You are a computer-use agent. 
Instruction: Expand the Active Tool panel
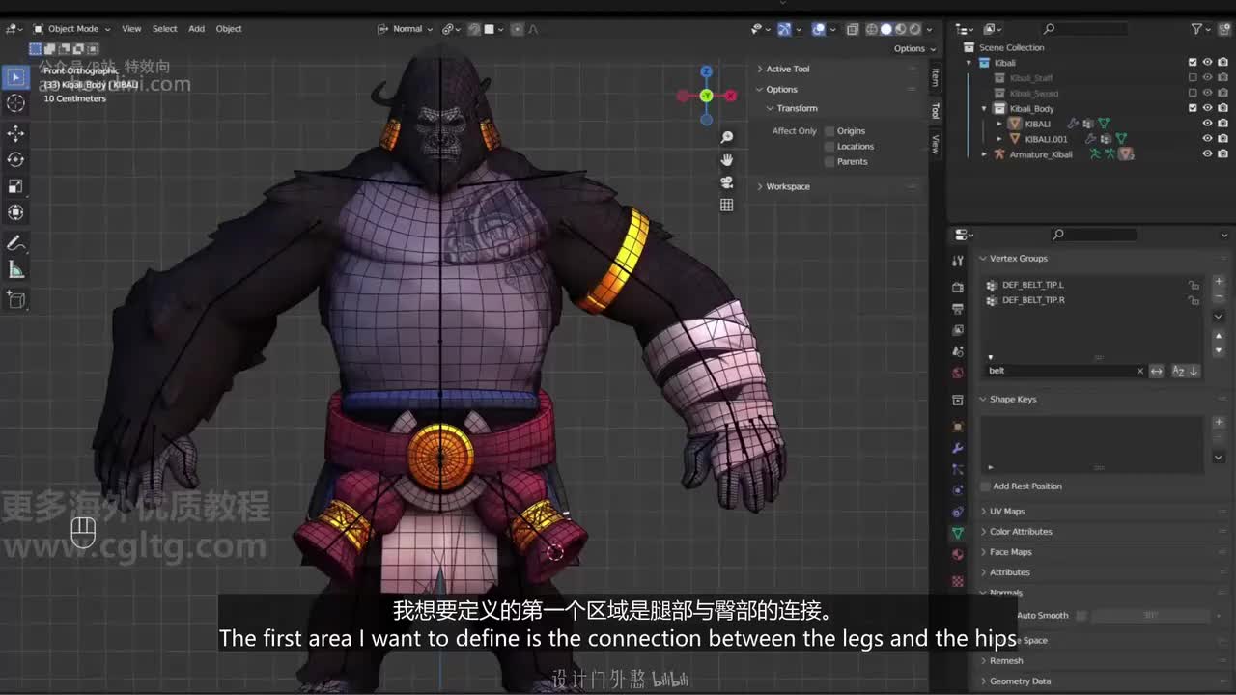(788, 69)
